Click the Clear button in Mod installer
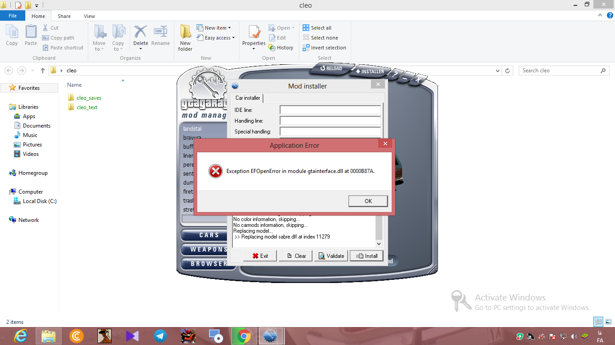 tap(296, 256)
